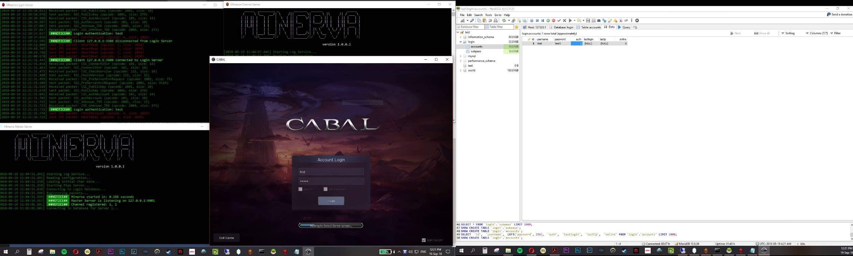Post changes with the checkmark icon
The width and height of the screenshot is (853, 256).
tap(559, 20)
